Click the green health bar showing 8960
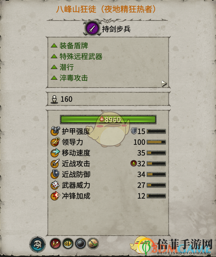The image size is (216, 257). tap(108, 119)
